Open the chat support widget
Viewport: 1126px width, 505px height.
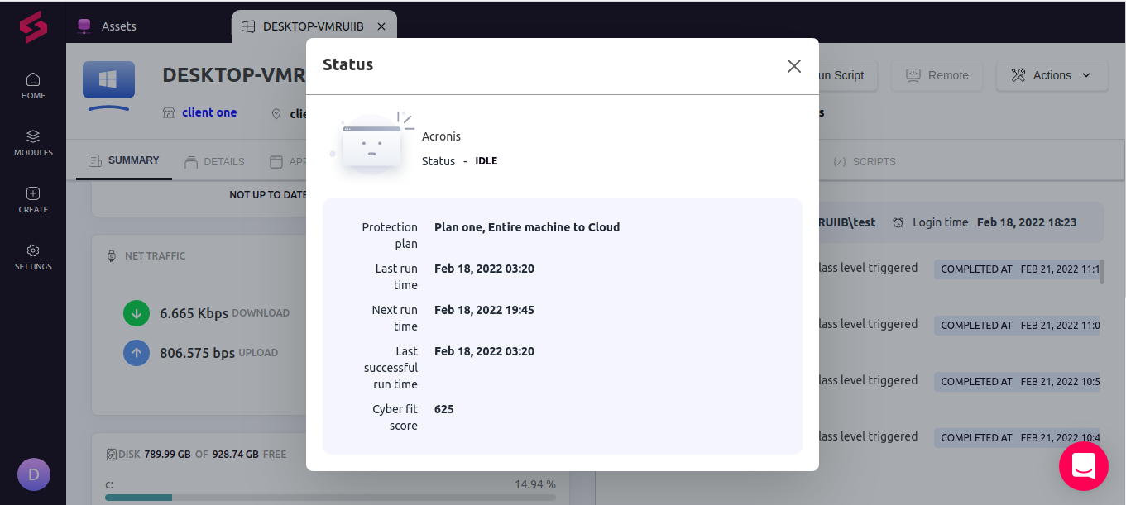pos(1083,466)
